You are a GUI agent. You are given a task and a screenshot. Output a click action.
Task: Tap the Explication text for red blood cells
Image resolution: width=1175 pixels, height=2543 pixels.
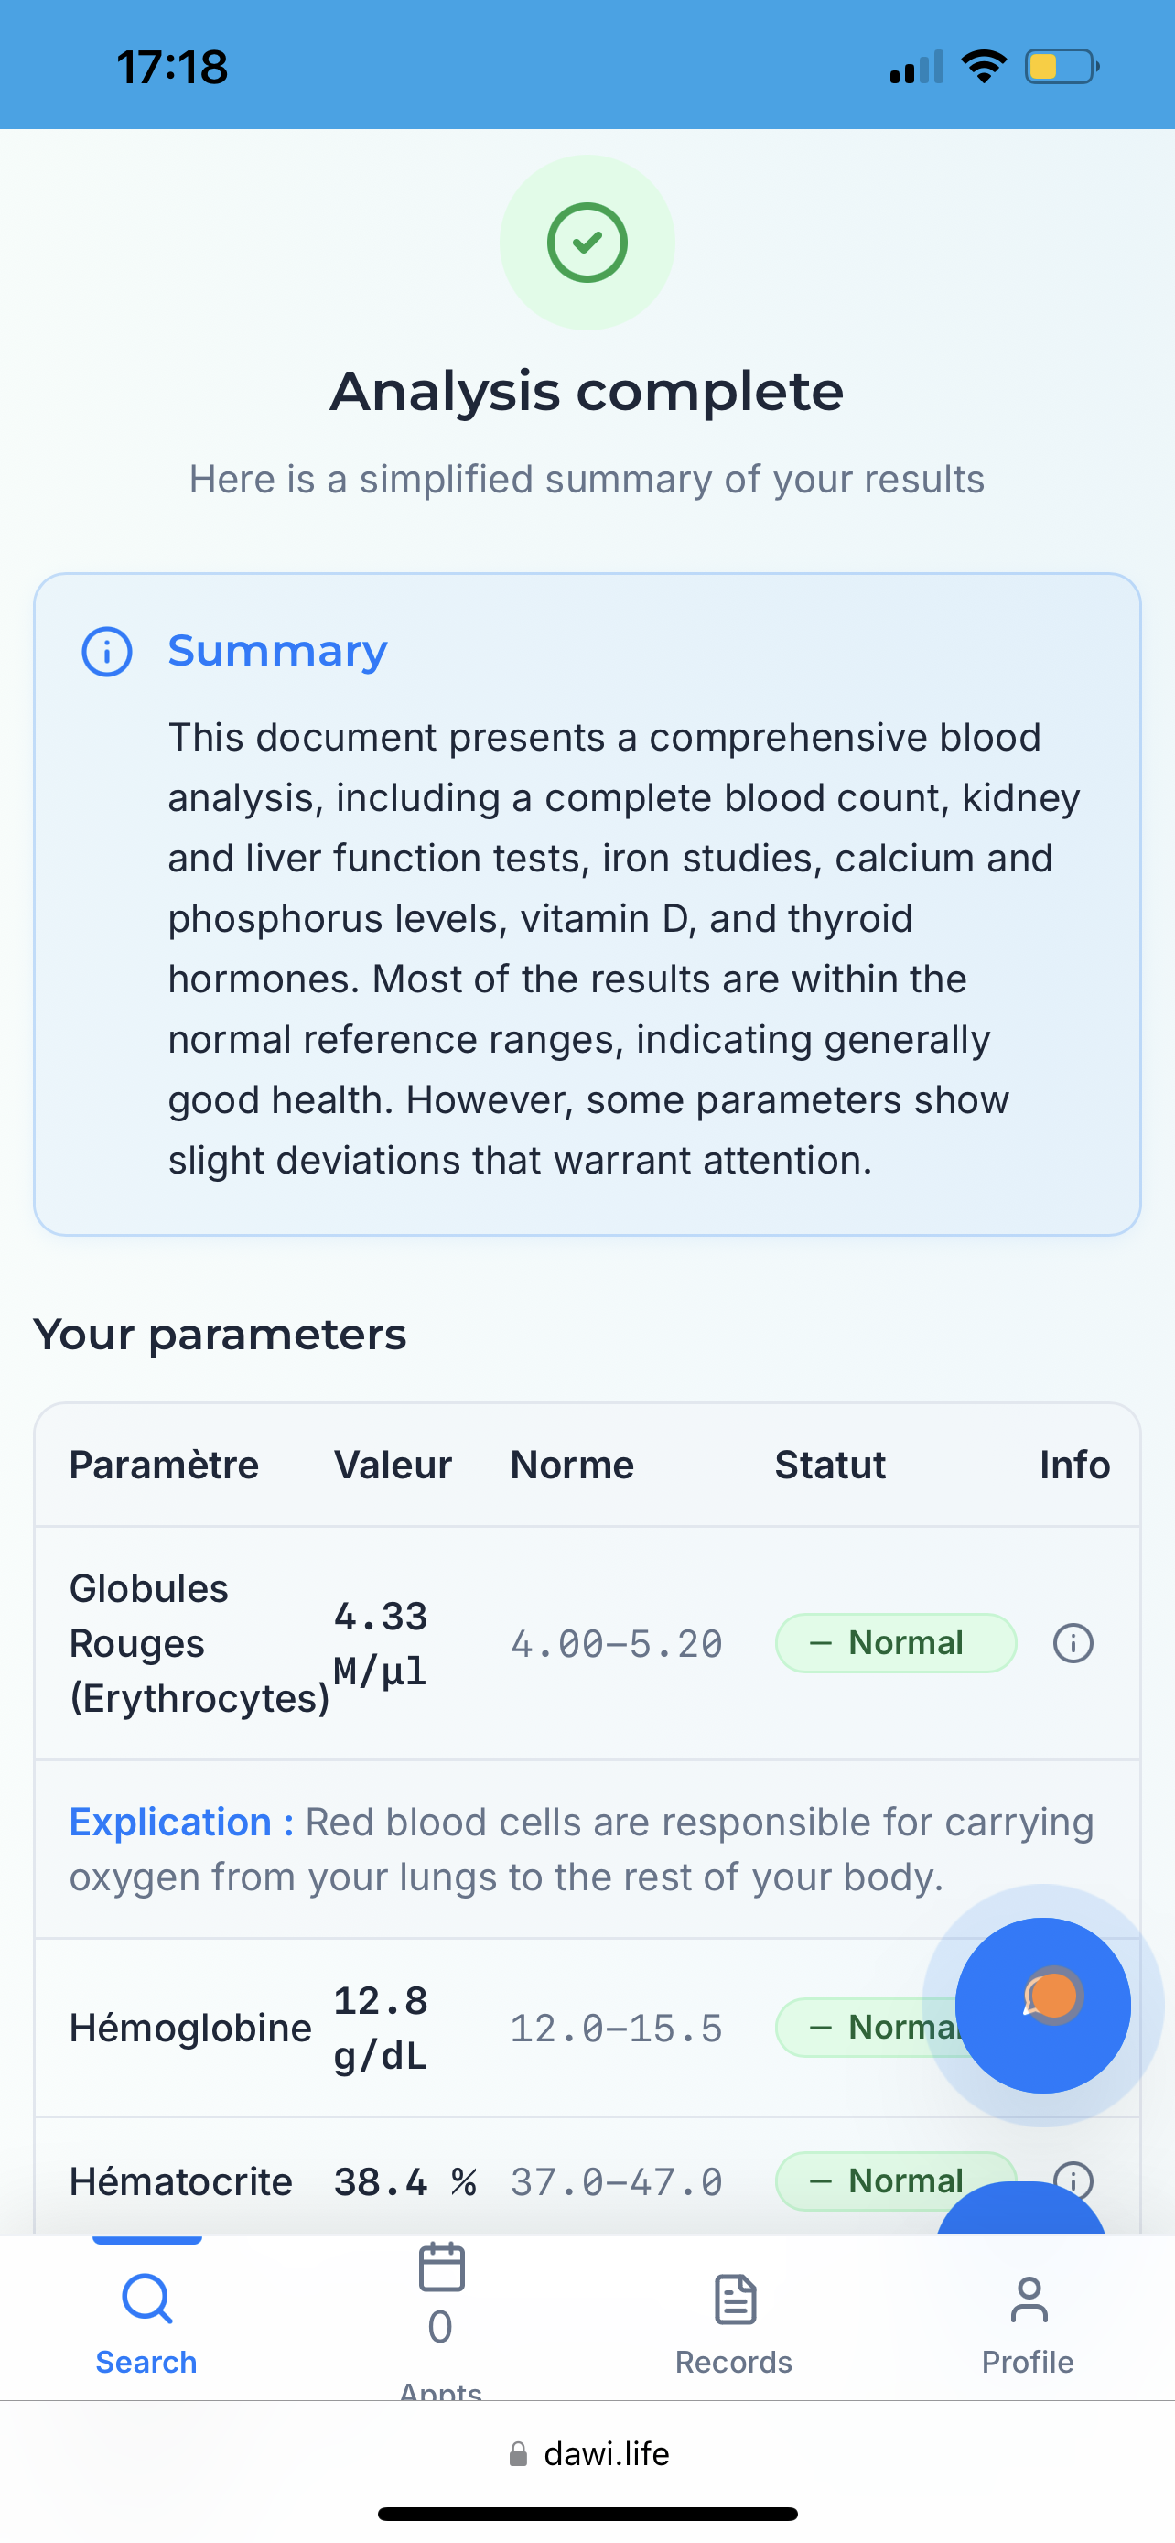(x=582, y=1849)
